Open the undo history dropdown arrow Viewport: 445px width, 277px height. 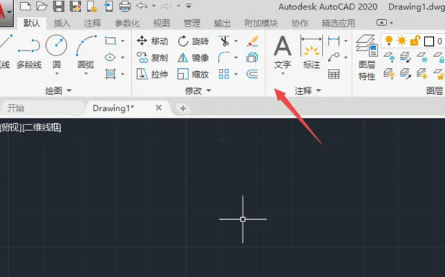(x=154, y=6)
